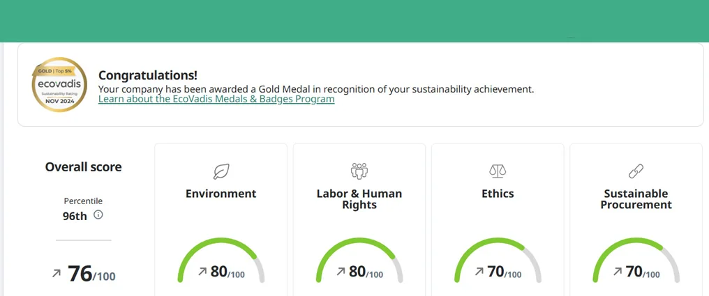Click the 96th percentile value
Screen dimensions: 709x296
coord(75,216)
